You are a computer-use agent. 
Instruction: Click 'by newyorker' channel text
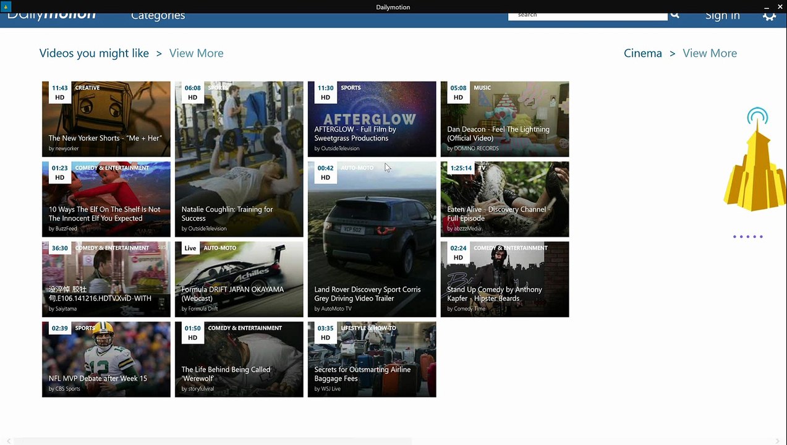[x=65, y=148]
